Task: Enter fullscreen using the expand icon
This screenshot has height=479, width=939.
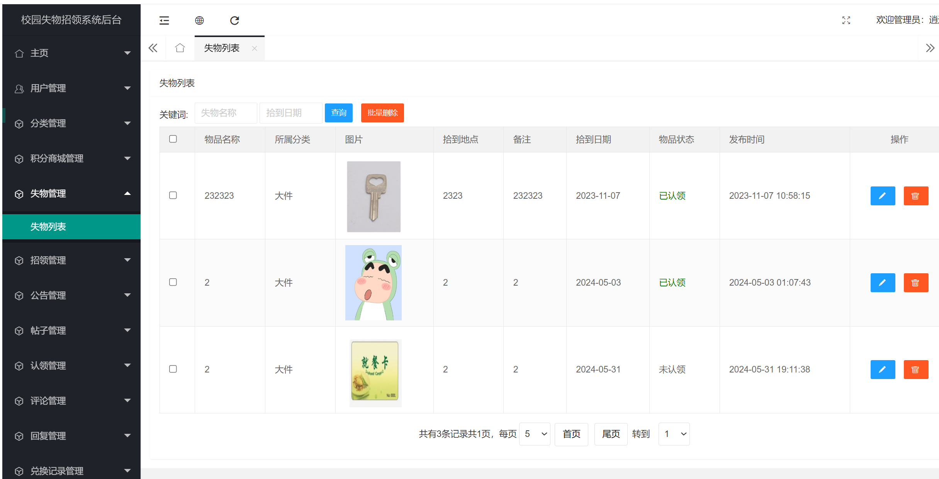Action: tap(846, 20)
